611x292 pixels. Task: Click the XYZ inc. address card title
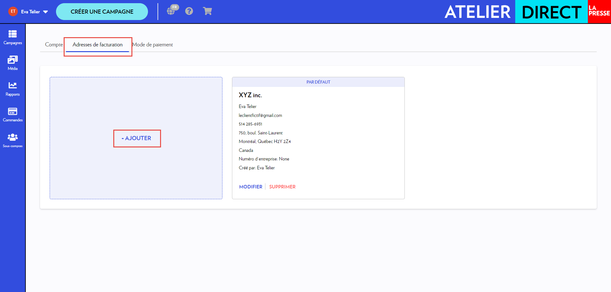point(250,95)
